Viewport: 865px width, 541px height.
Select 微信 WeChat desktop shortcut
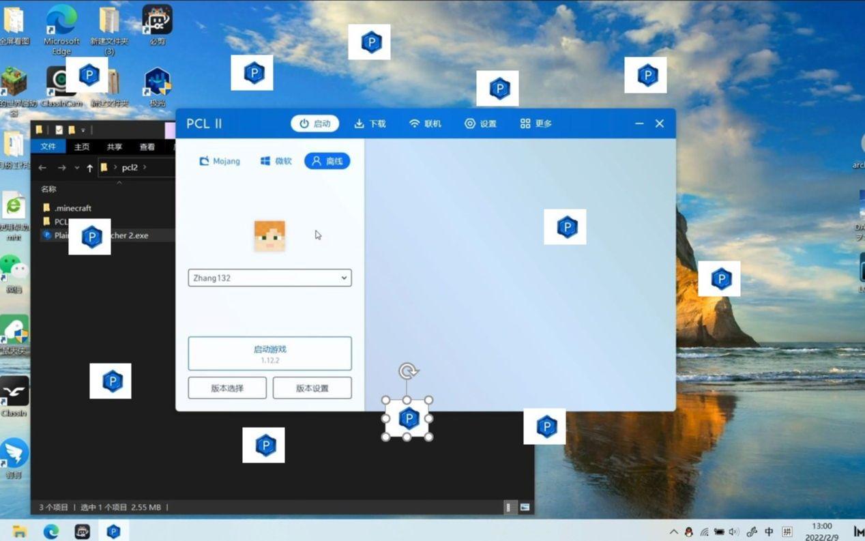point(14,274)
